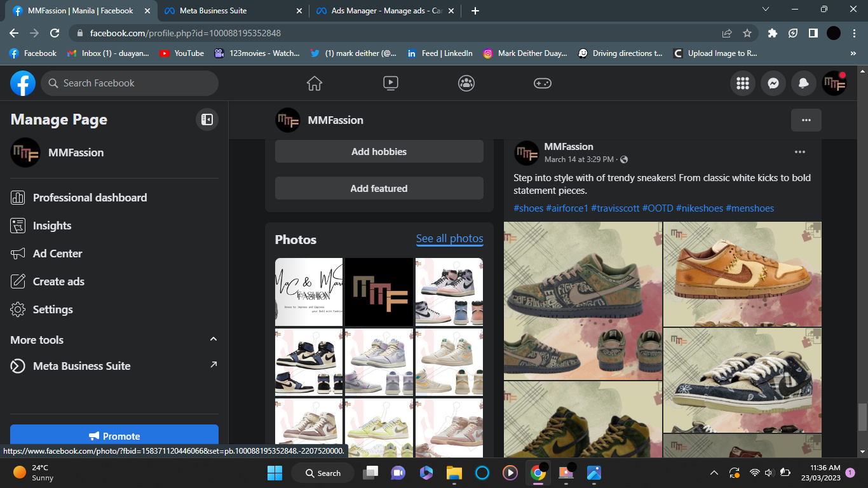Open the Mc & Mar Fashion photo thumbnail
Image resolution: width=868 pixels, height=488 pixels.
click(309, 292)
